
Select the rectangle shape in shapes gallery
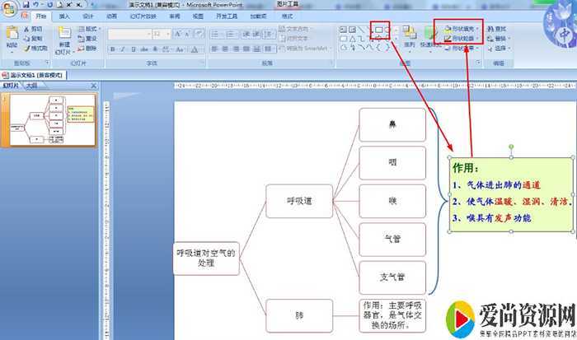(380, 29)
